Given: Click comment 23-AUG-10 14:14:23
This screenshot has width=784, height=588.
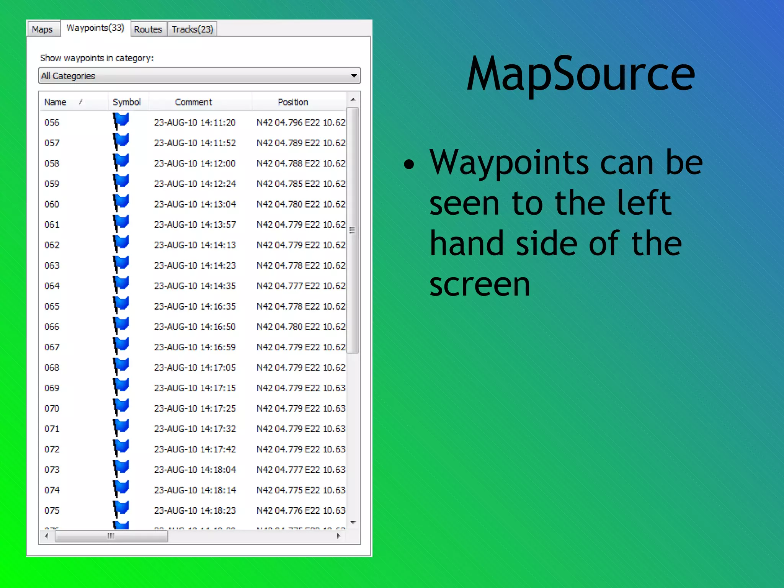Looking at the screenshot, I should click(x=195, y=265).
